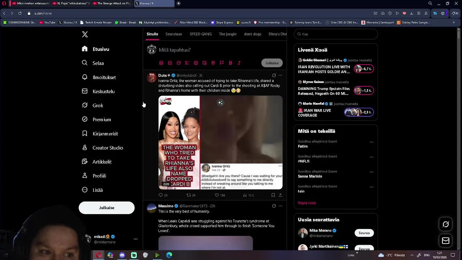Screen dimensions: 462x260
Task: Open the emoji picker in composer
Action: click(x=196, y=63)
